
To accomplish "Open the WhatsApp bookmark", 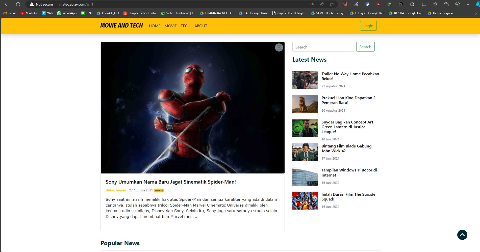I will [67, 13].
